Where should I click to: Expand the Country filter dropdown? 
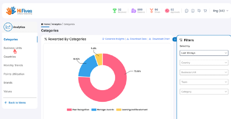pyautogui.click(x=204, y=63)
